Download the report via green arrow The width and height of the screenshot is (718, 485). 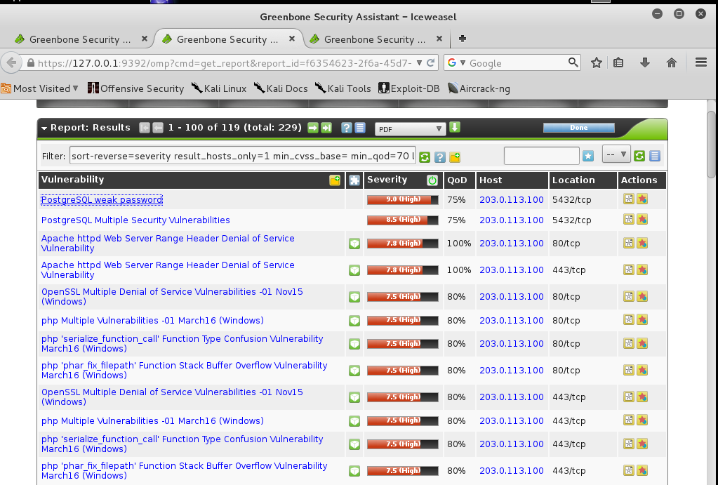(455, 127)
